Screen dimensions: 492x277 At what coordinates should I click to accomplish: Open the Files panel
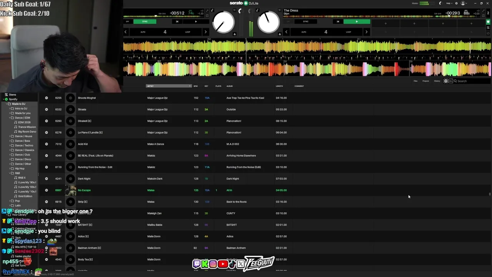[416, 81]
